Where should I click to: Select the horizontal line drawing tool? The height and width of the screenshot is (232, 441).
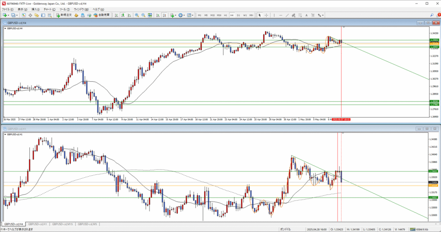pos(280,15)
